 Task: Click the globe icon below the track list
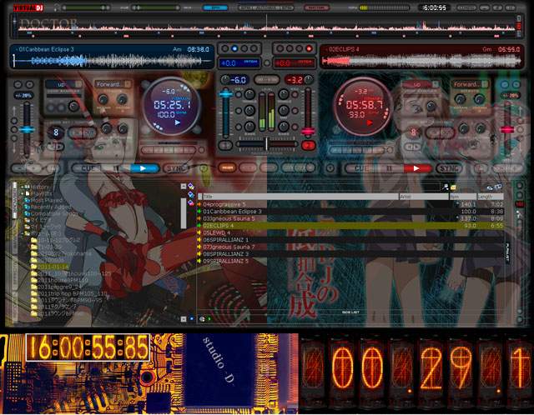pyautogui.click(x=202, y=319)
